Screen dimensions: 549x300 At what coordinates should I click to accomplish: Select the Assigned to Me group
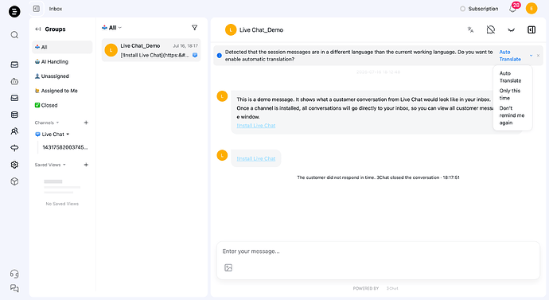[x=62, y=91]
